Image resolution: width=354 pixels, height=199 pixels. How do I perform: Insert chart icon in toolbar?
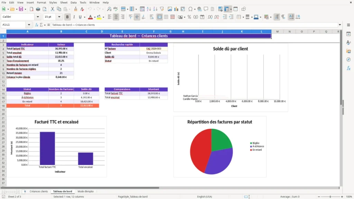tap(176, 9)
